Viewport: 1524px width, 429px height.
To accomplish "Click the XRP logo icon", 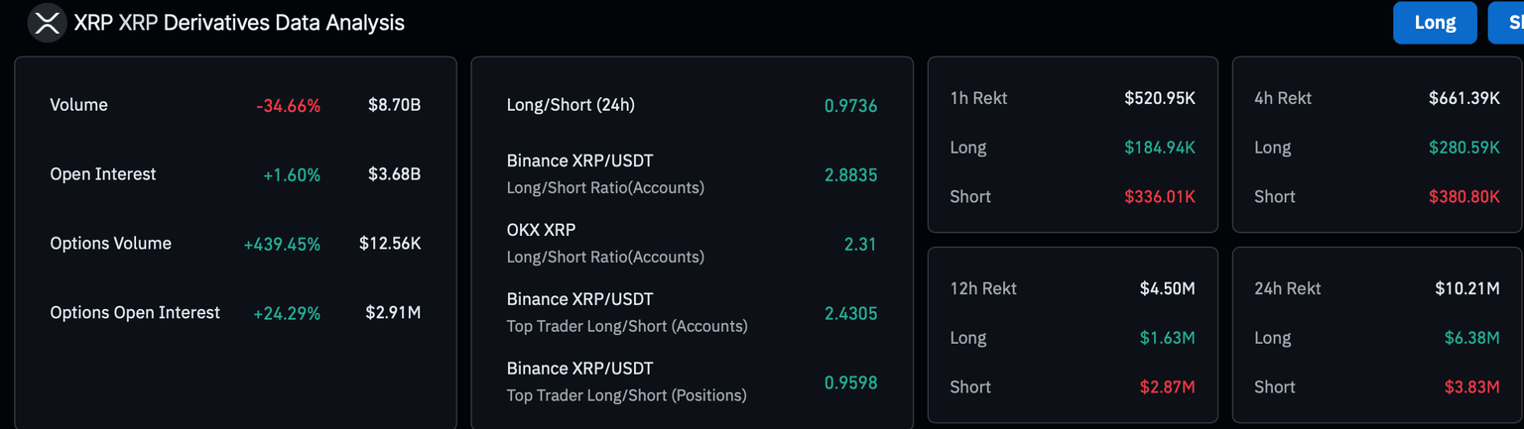I will coord(47,23).
